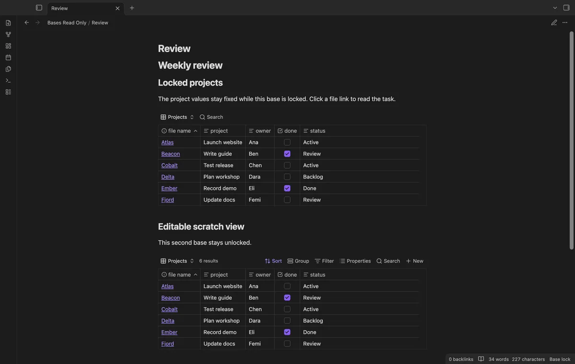
Task: Open Properties in scratch base toolbar
Action: [355, 261]
